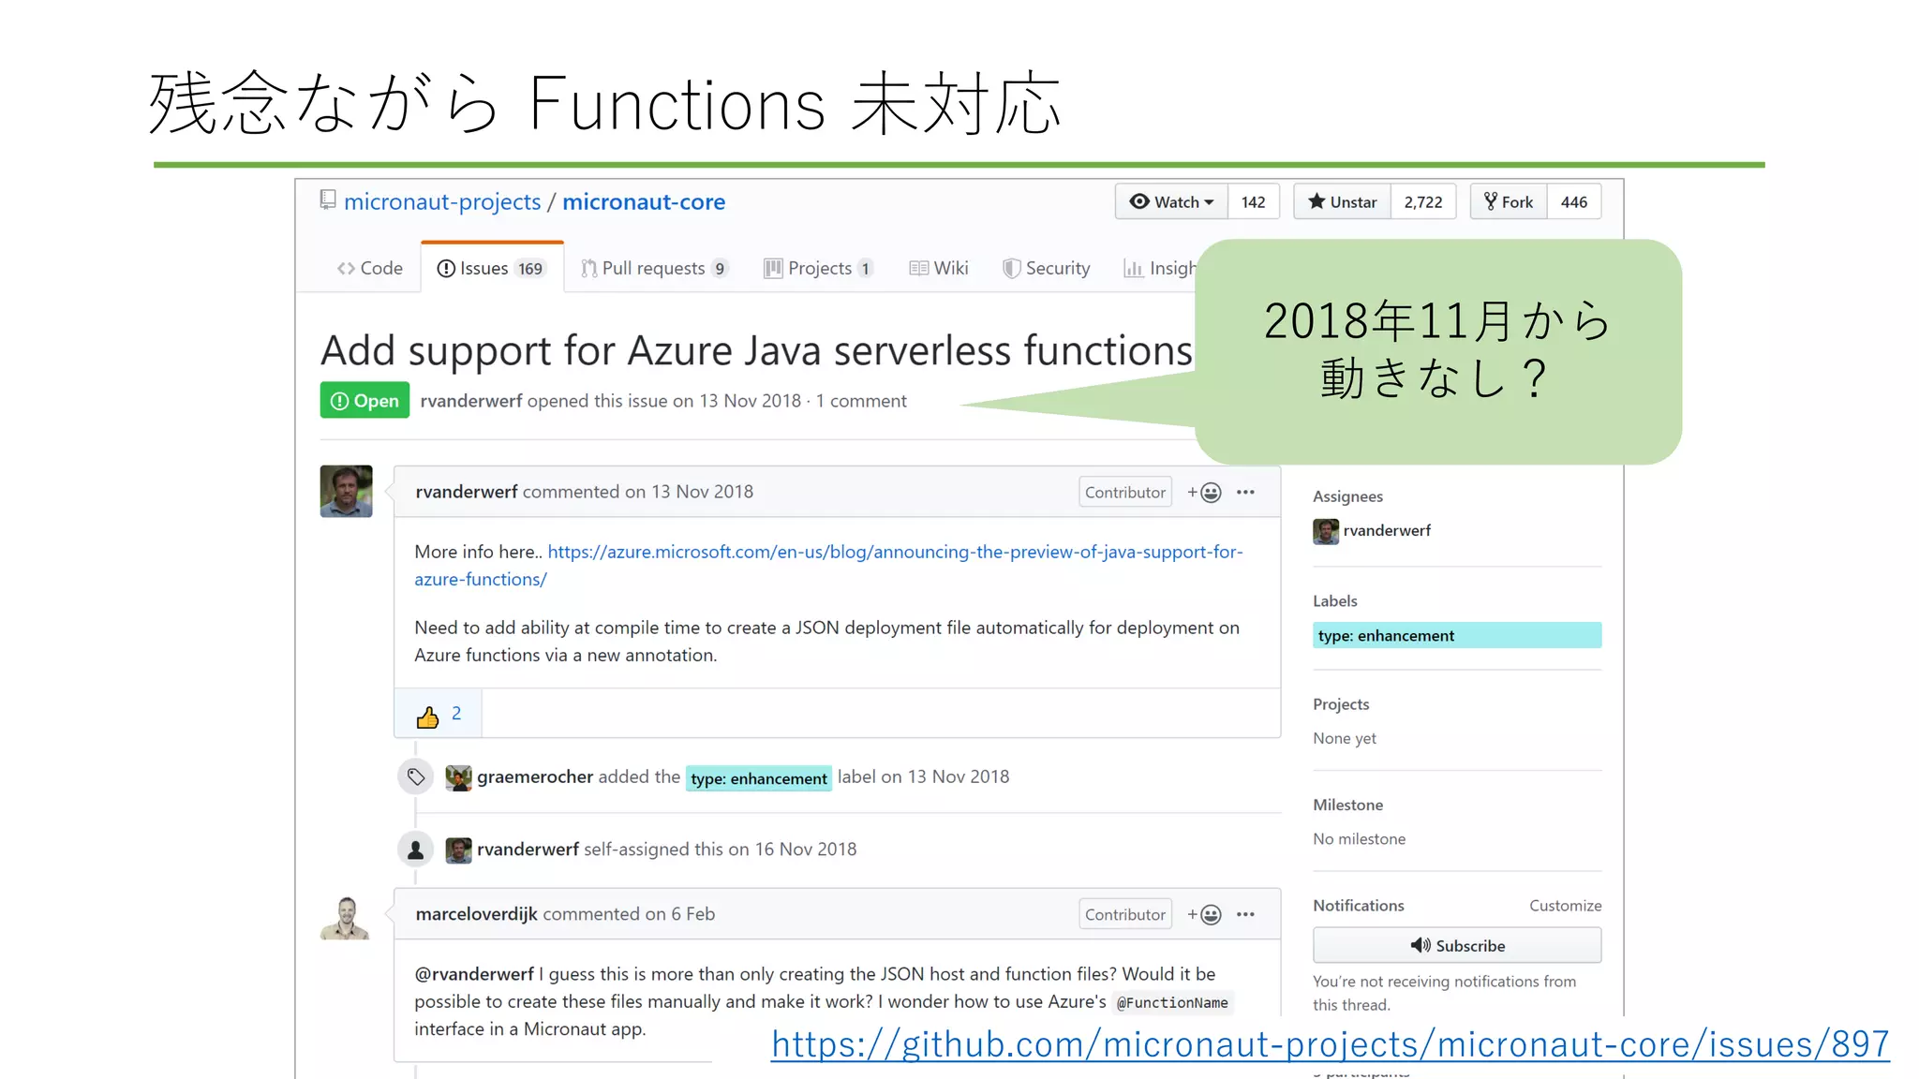Image resolution: width=1919 pixels, height=1079 pixels.
Task: Click Contributor badge on rvanderwerf's comment
Action: [1124, 492]
